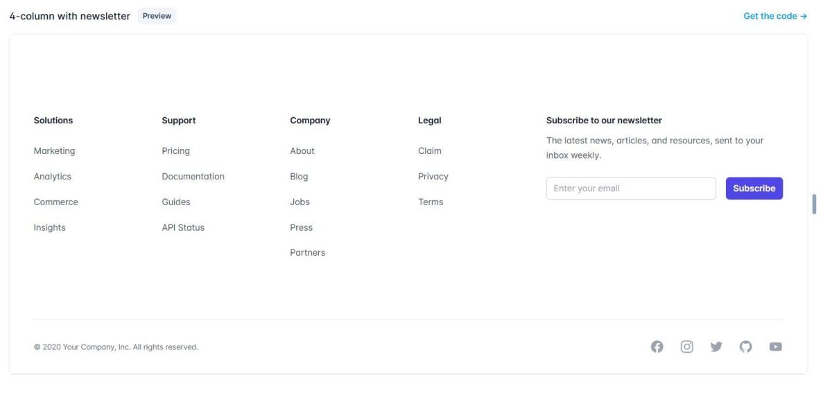Click the page scrollbar thumb
This screenshot has width=832, height=404.
[814, 204]
